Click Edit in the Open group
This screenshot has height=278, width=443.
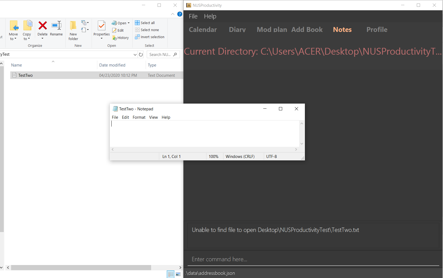click(x=118, y=30)
